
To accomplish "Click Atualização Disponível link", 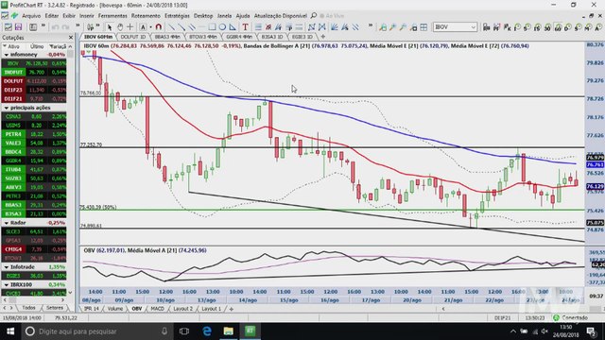I will pos(280,16).
